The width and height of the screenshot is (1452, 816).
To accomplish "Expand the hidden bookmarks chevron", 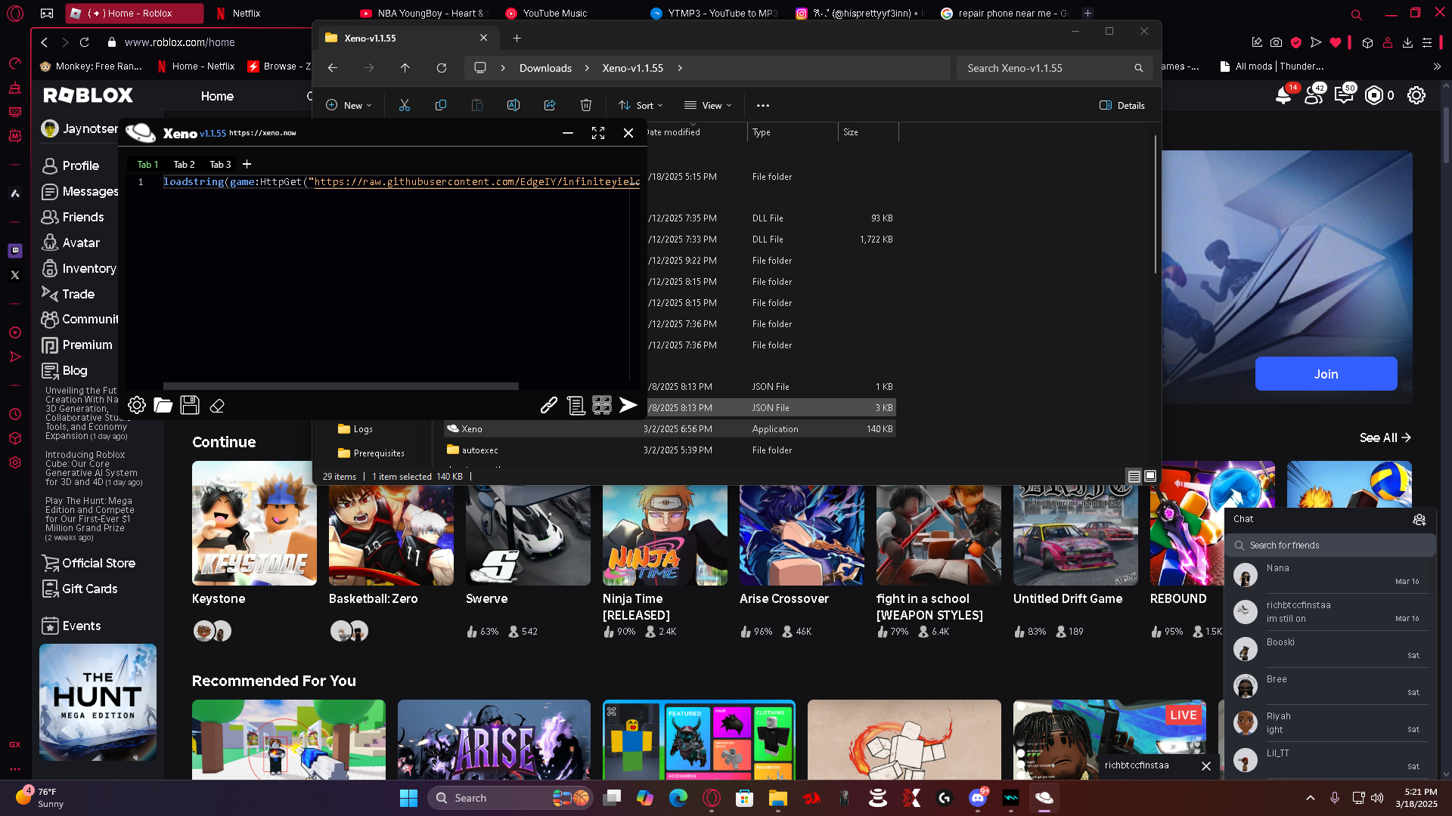I will coord(1438,66).
